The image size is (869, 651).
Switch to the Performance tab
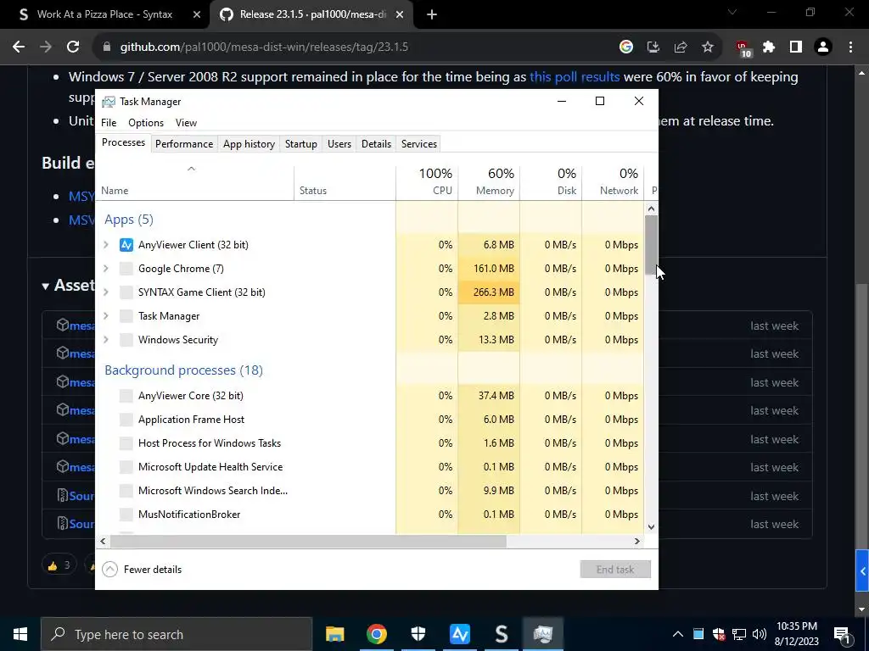pyautogui.click(x=184, y=144)
